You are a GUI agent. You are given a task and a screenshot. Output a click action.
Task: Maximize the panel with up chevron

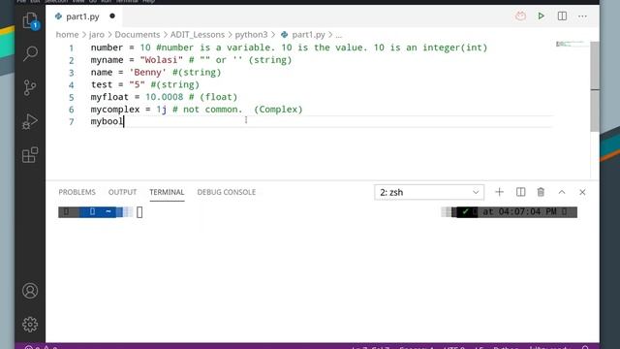point(562,192)
